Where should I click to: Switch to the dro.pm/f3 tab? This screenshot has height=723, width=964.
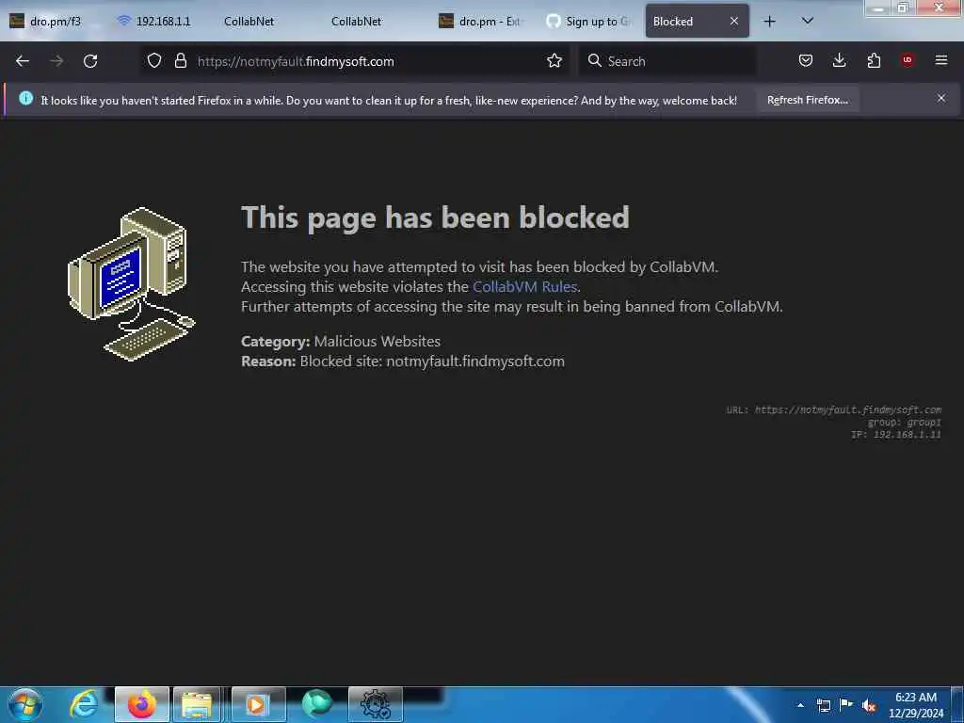[56, 22]
